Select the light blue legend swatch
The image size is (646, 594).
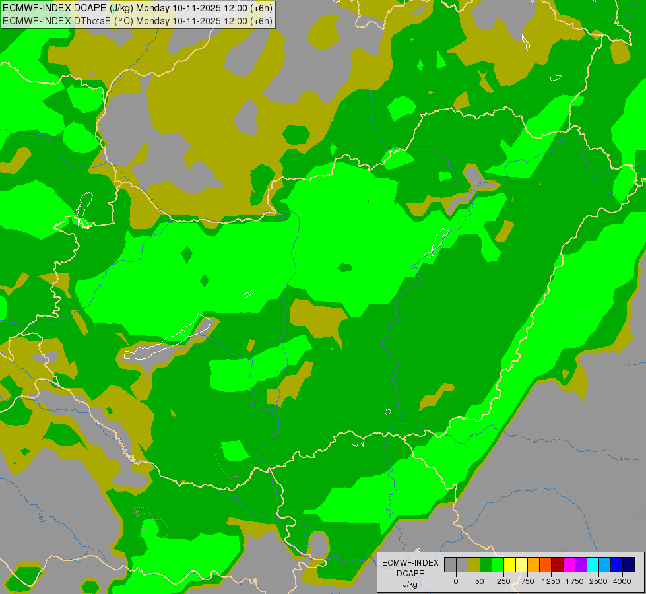pyautogui.click(x=605, y=564)
